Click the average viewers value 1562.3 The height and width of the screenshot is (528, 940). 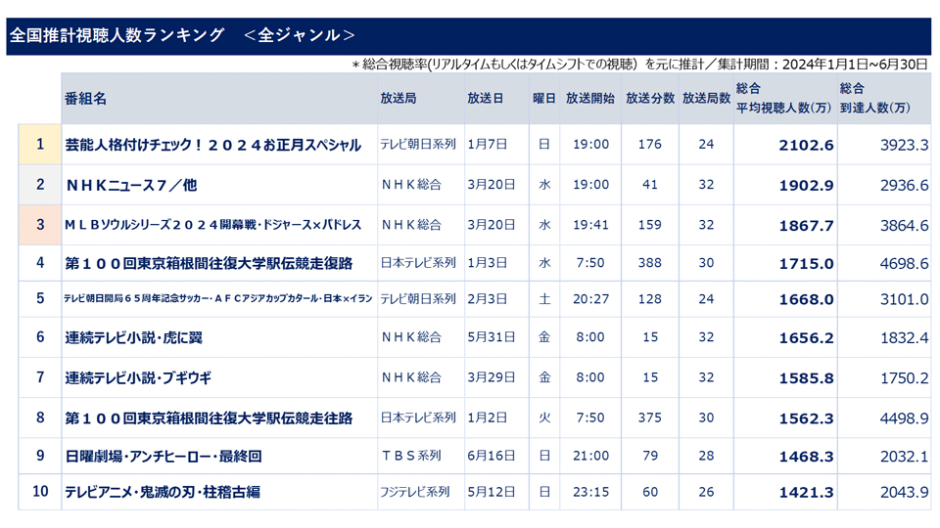pos(806,418)
